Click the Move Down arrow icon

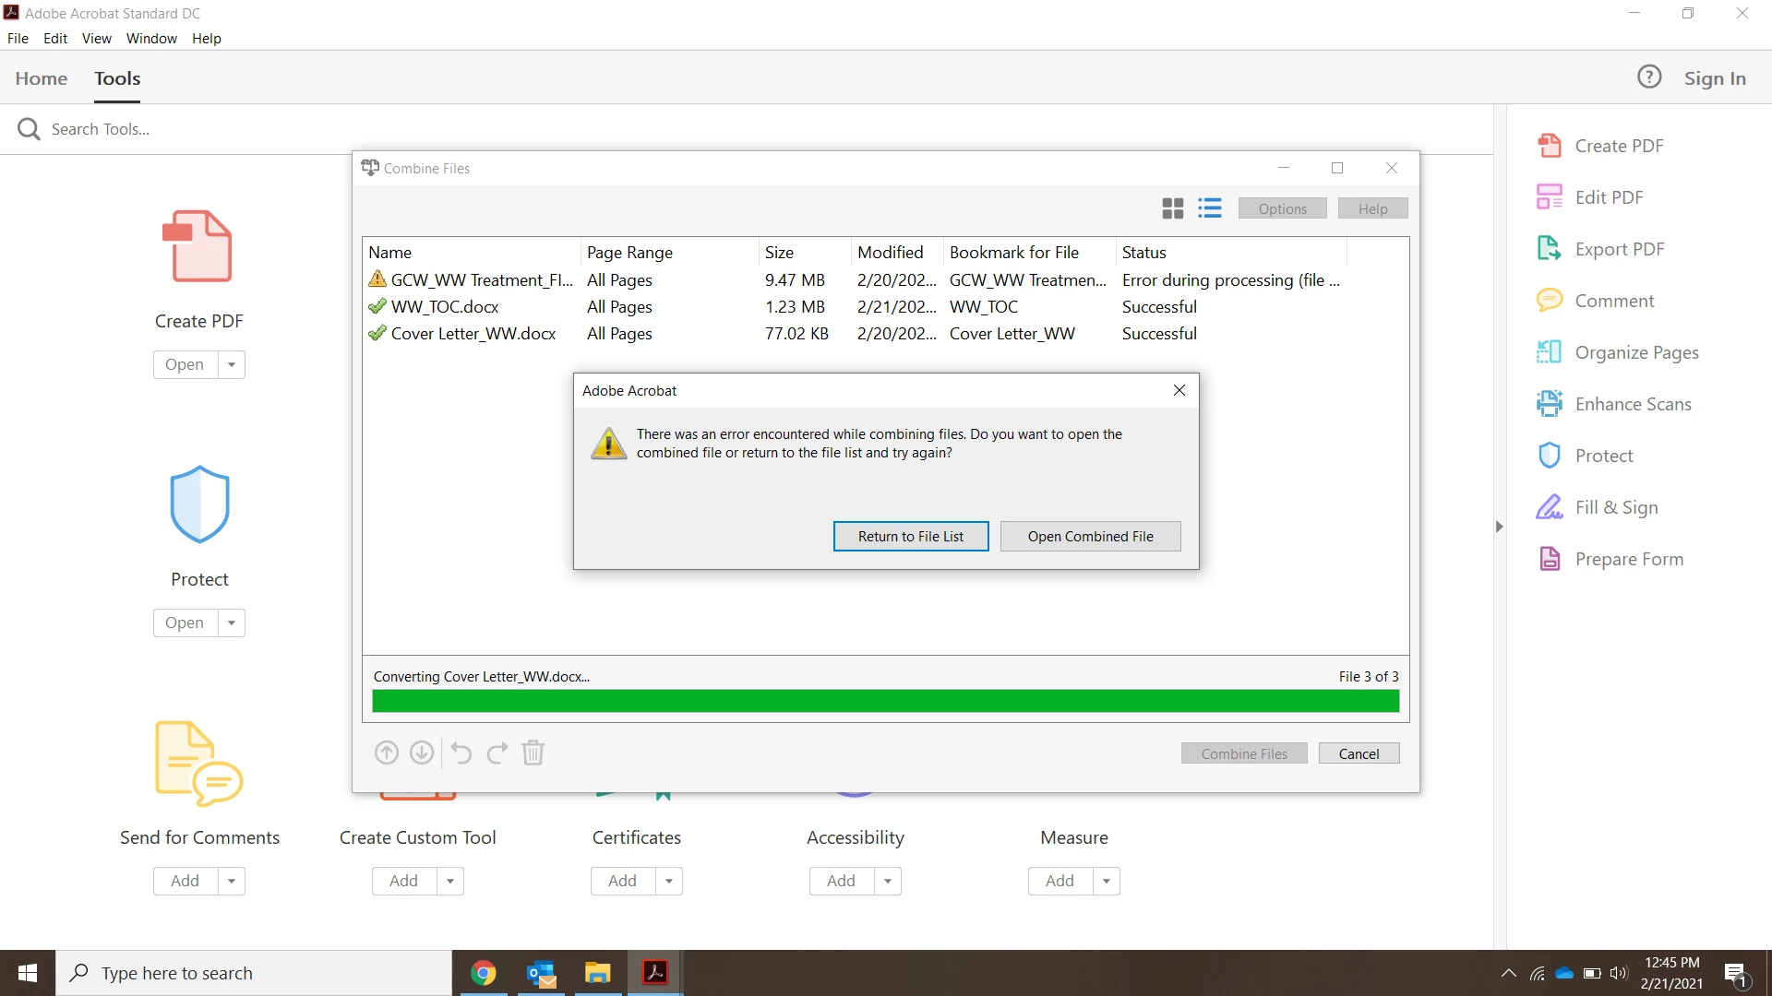click(422, 753)
